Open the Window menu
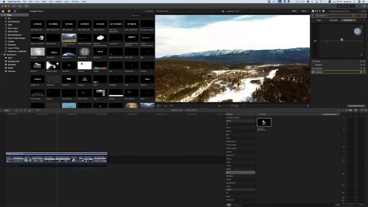 coord(75,1)
